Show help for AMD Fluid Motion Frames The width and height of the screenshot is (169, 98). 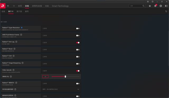click(21, 35)
